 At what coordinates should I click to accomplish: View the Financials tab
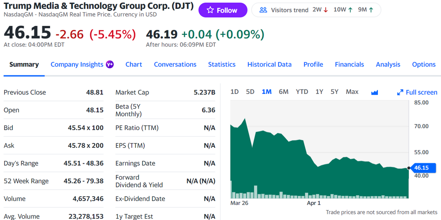pyautogui.click(x=349, y=64)
